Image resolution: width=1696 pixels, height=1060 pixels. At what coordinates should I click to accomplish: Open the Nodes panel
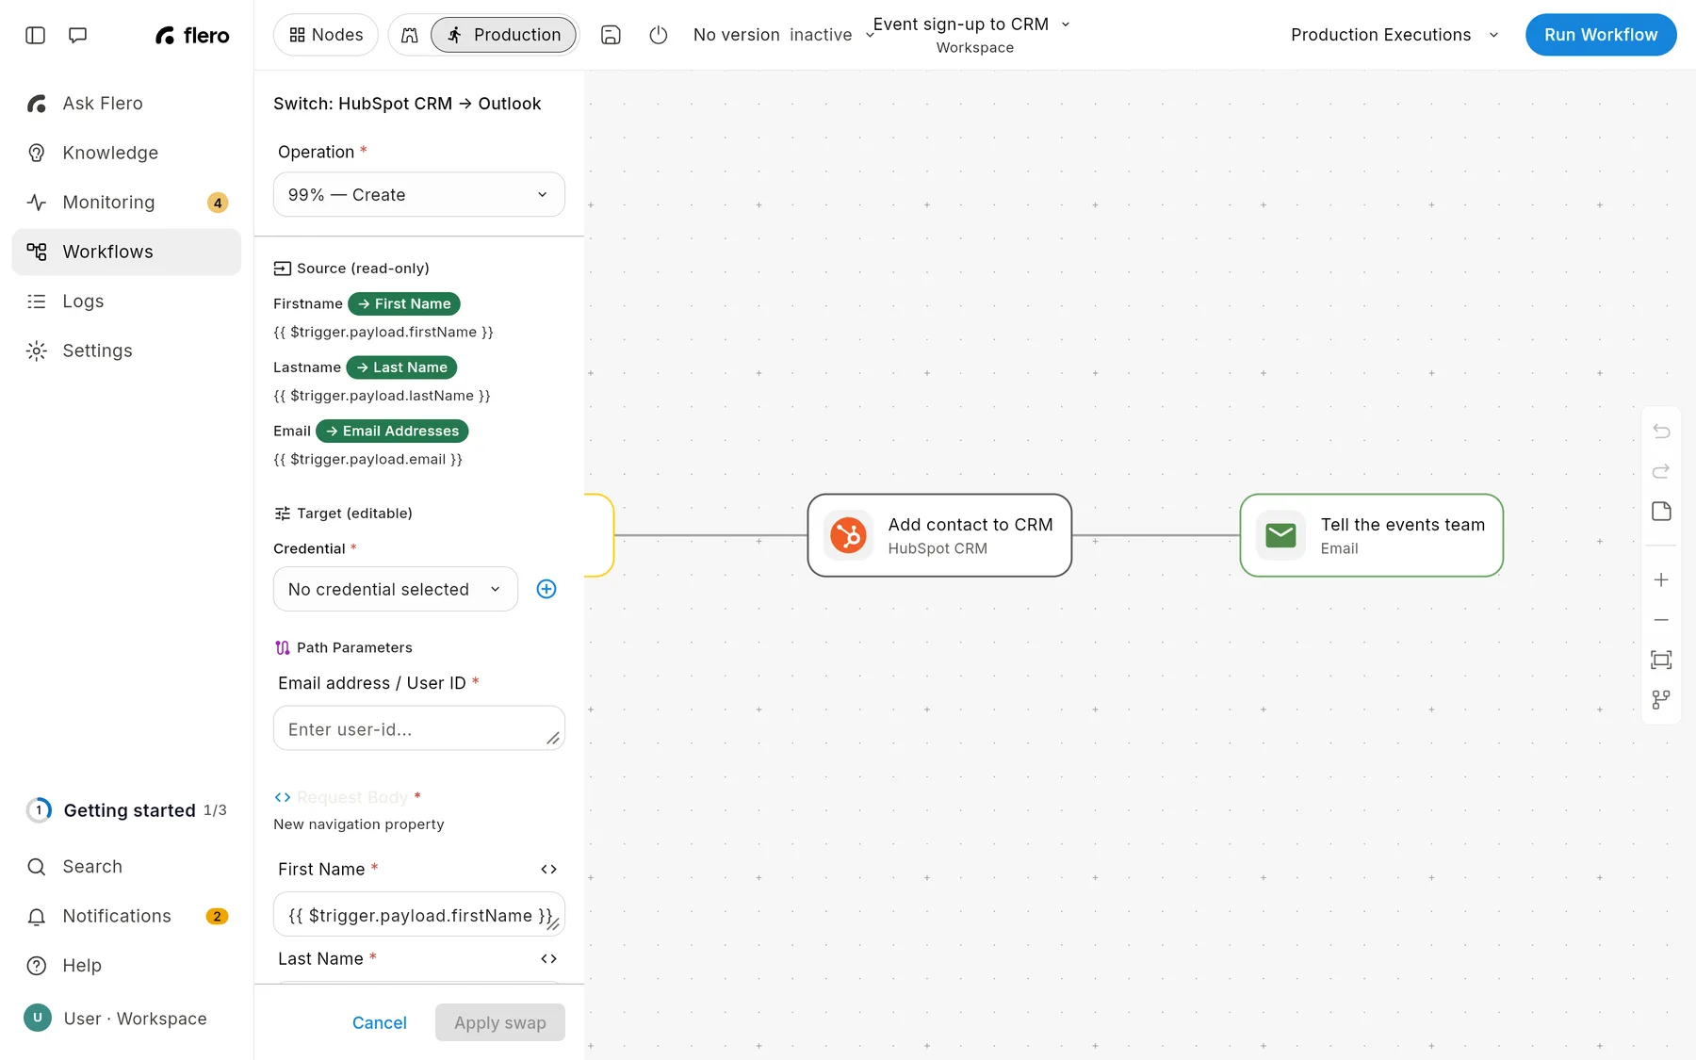click(x=326, y=35)
